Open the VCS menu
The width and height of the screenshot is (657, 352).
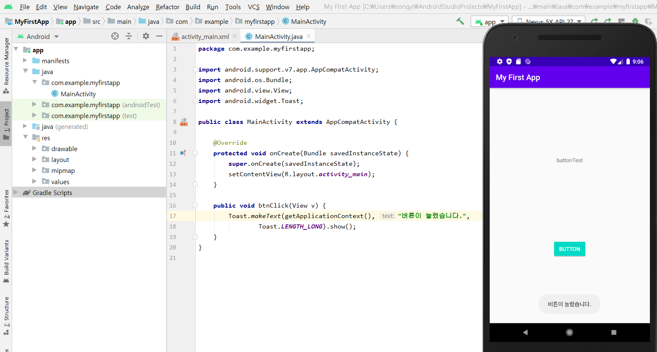pyautogui.click(x=253, y=7)
